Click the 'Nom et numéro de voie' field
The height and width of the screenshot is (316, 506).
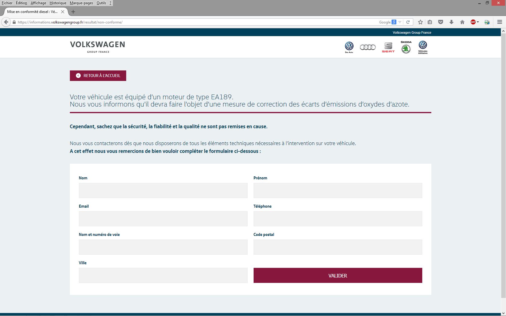point(163,247)
